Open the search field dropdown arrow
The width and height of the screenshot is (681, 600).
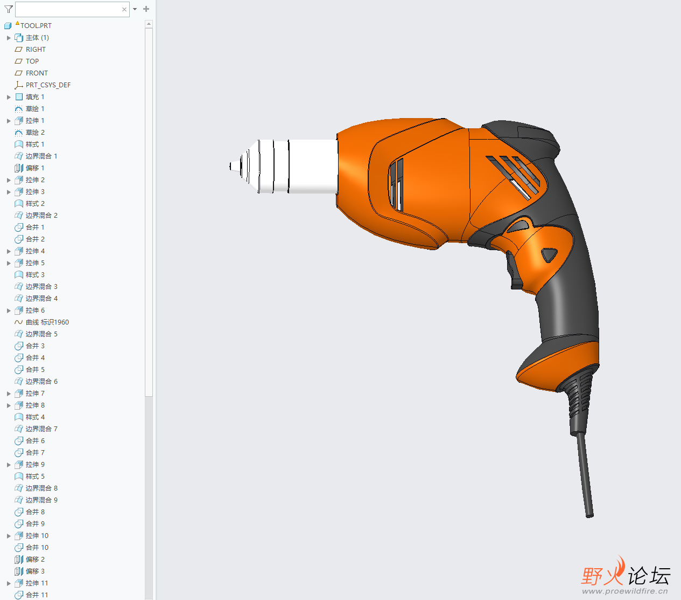(135, 9)
